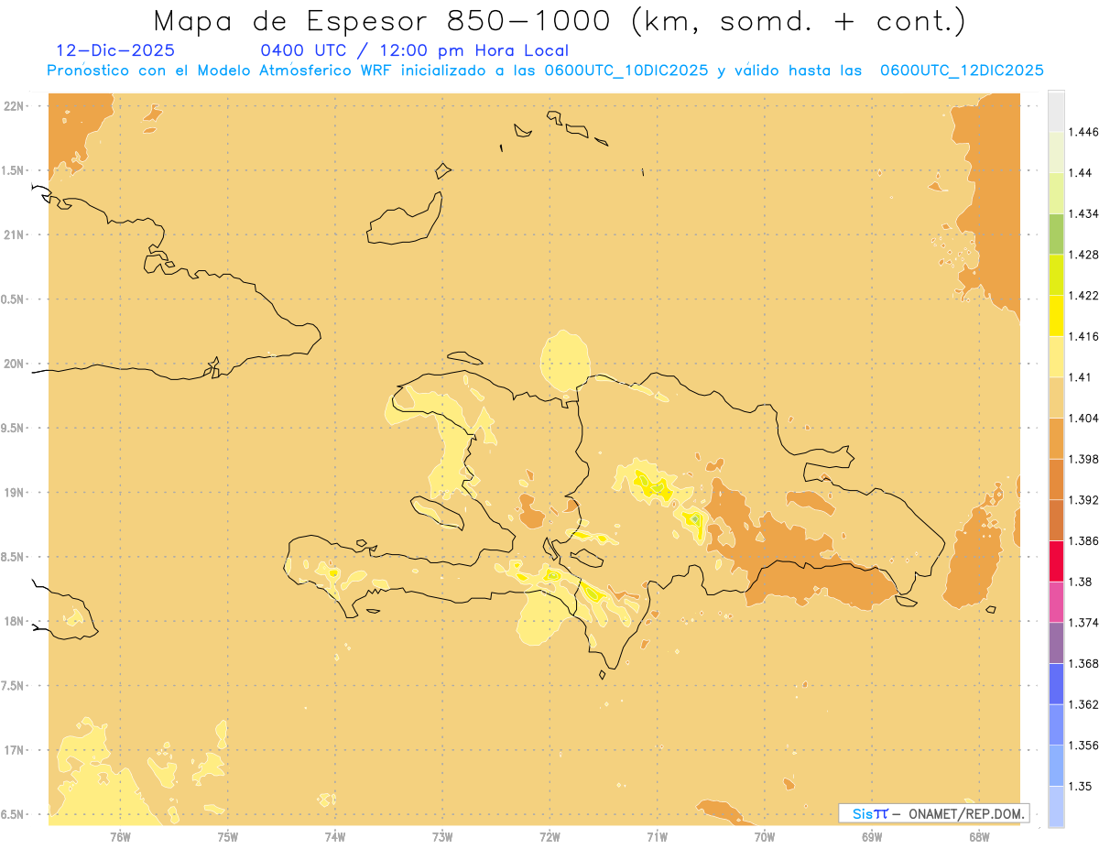1099x849 pixels.
Task: Click the legend value '1.398'
Action: [x=1084, y=459]
